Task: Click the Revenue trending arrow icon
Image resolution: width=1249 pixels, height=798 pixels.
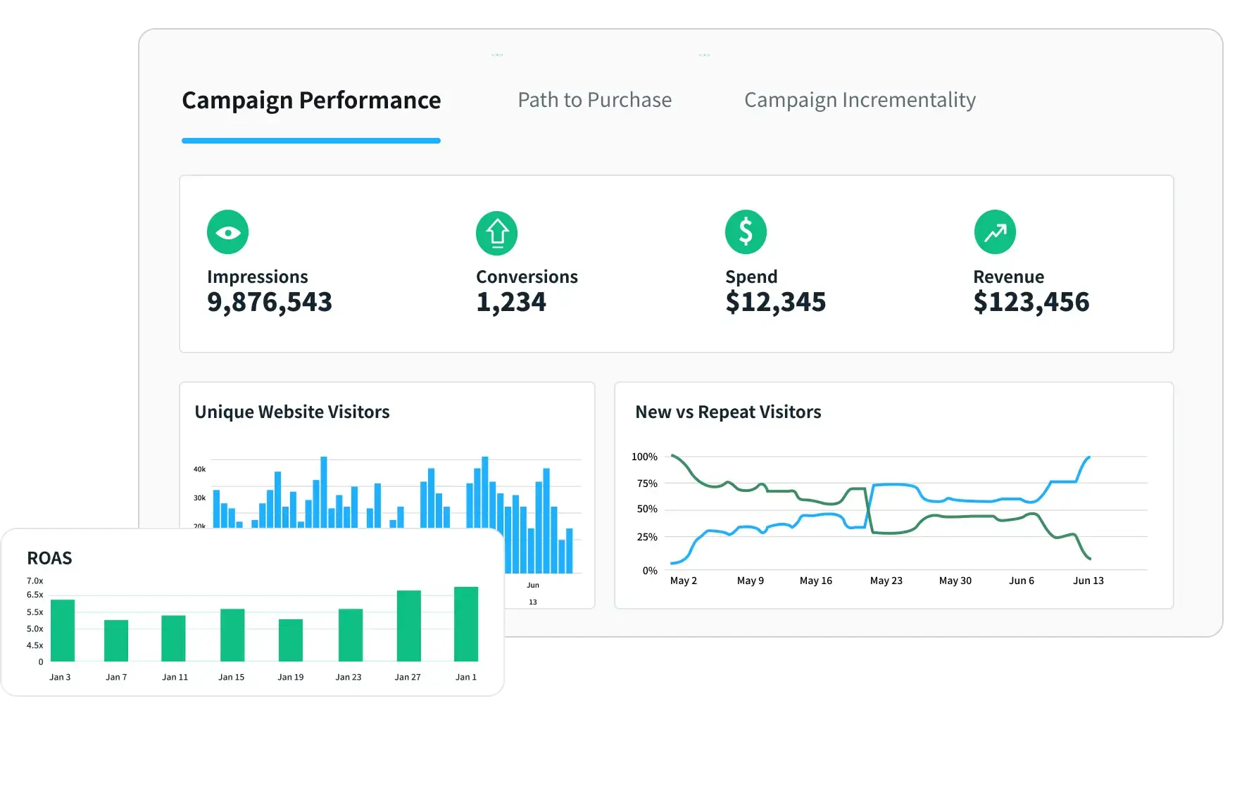Action: pos(995,232)
